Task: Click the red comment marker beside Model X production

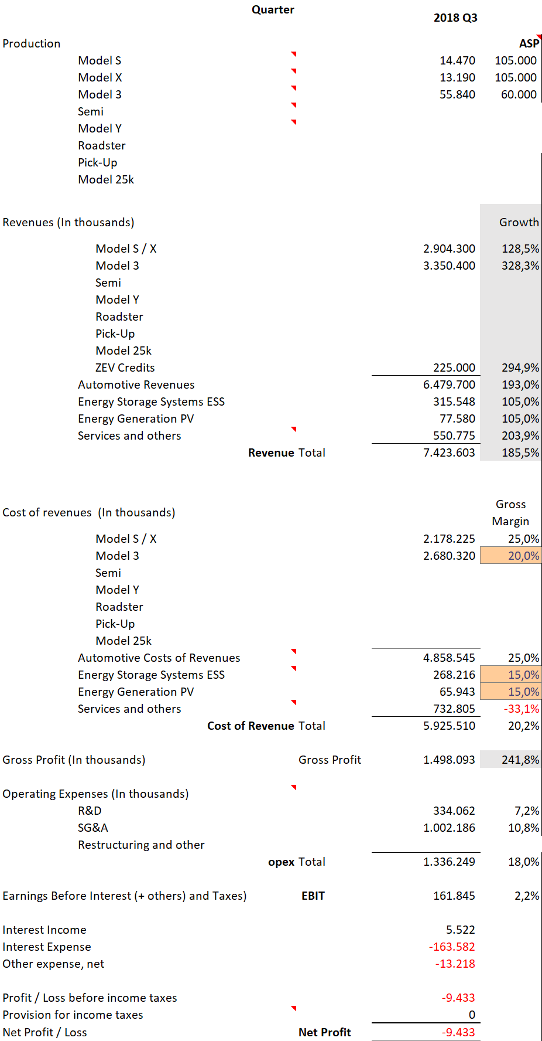Action: click(x=294, y=71)
